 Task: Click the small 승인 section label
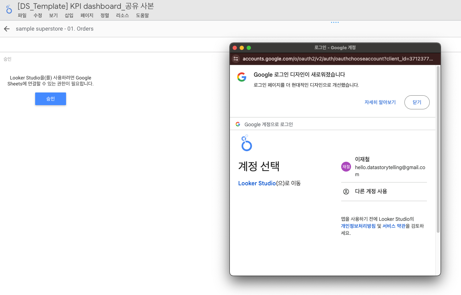click(7, 59)
